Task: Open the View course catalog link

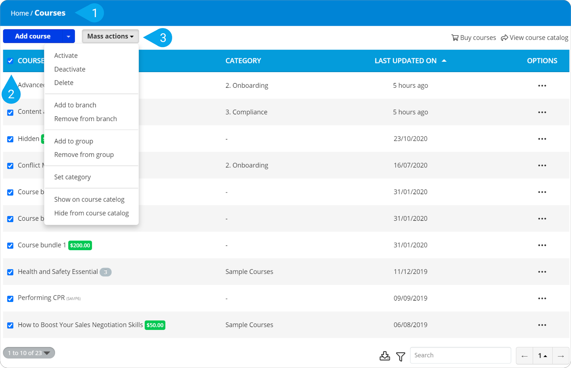Action: [535, 37]
